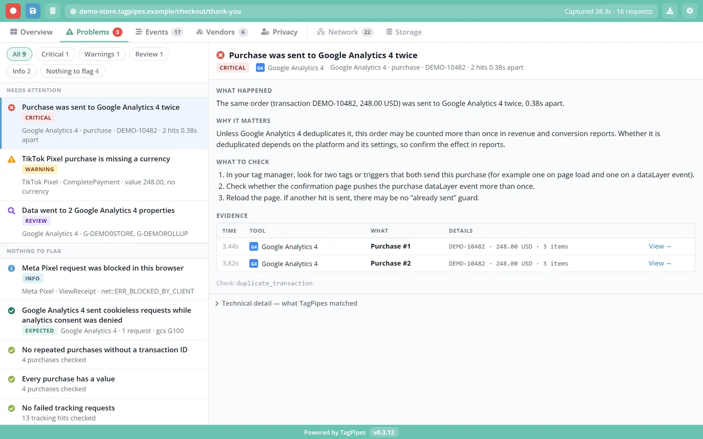Click the GA4 icon in the Purchase #2 row
The height and width of the screenshot is (439, 703).
click(x=254, y=264)
